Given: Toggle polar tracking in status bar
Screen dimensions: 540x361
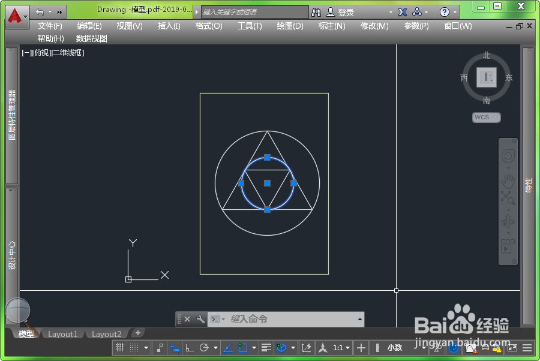Looking at the screenshot, I should [204, 348].
